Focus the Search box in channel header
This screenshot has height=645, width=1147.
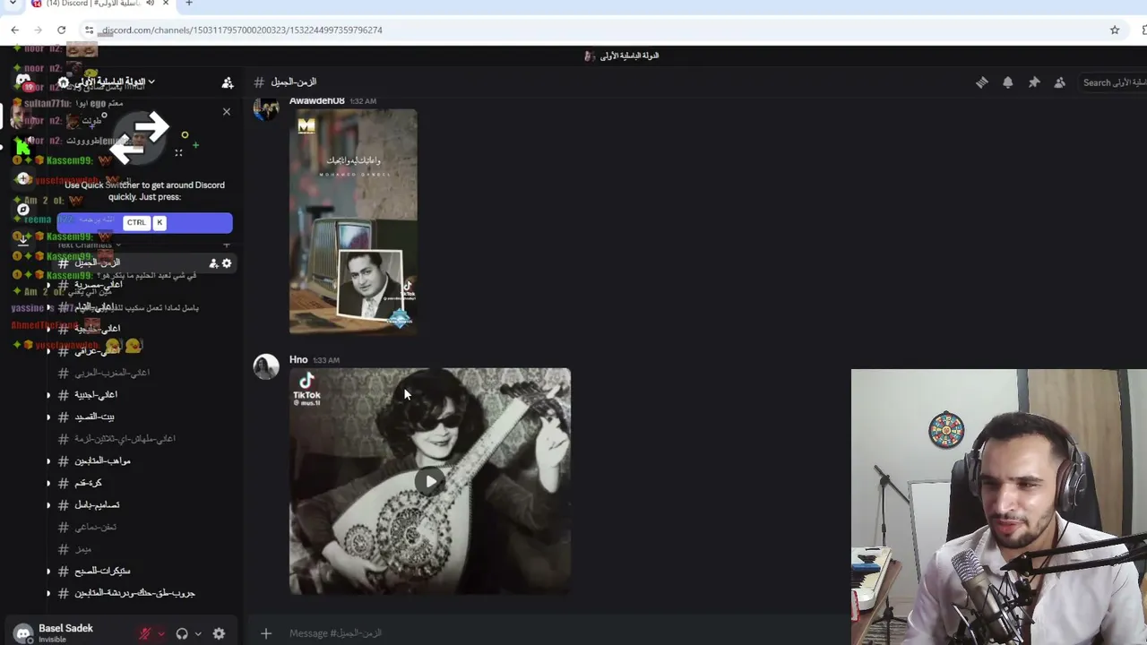coord(1114,82)
